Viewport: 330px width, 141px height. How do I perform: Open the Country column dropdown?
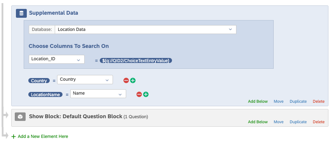coord(85,80)
